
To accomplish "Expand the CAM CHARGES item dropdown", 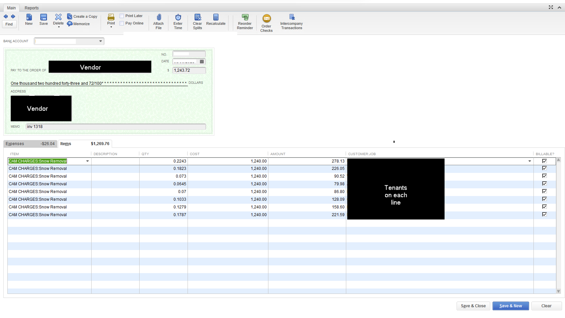I will click(x=87, y=161).
